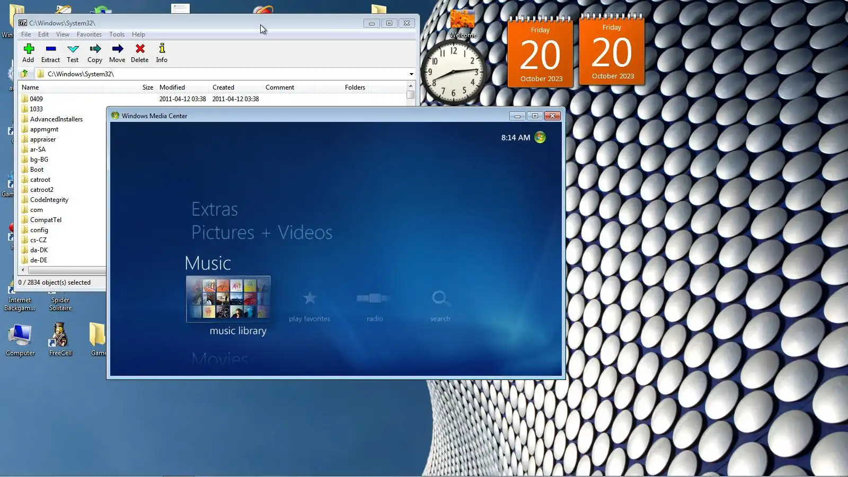Select the da-DK folder
The image size is (848, 477).
39,250
